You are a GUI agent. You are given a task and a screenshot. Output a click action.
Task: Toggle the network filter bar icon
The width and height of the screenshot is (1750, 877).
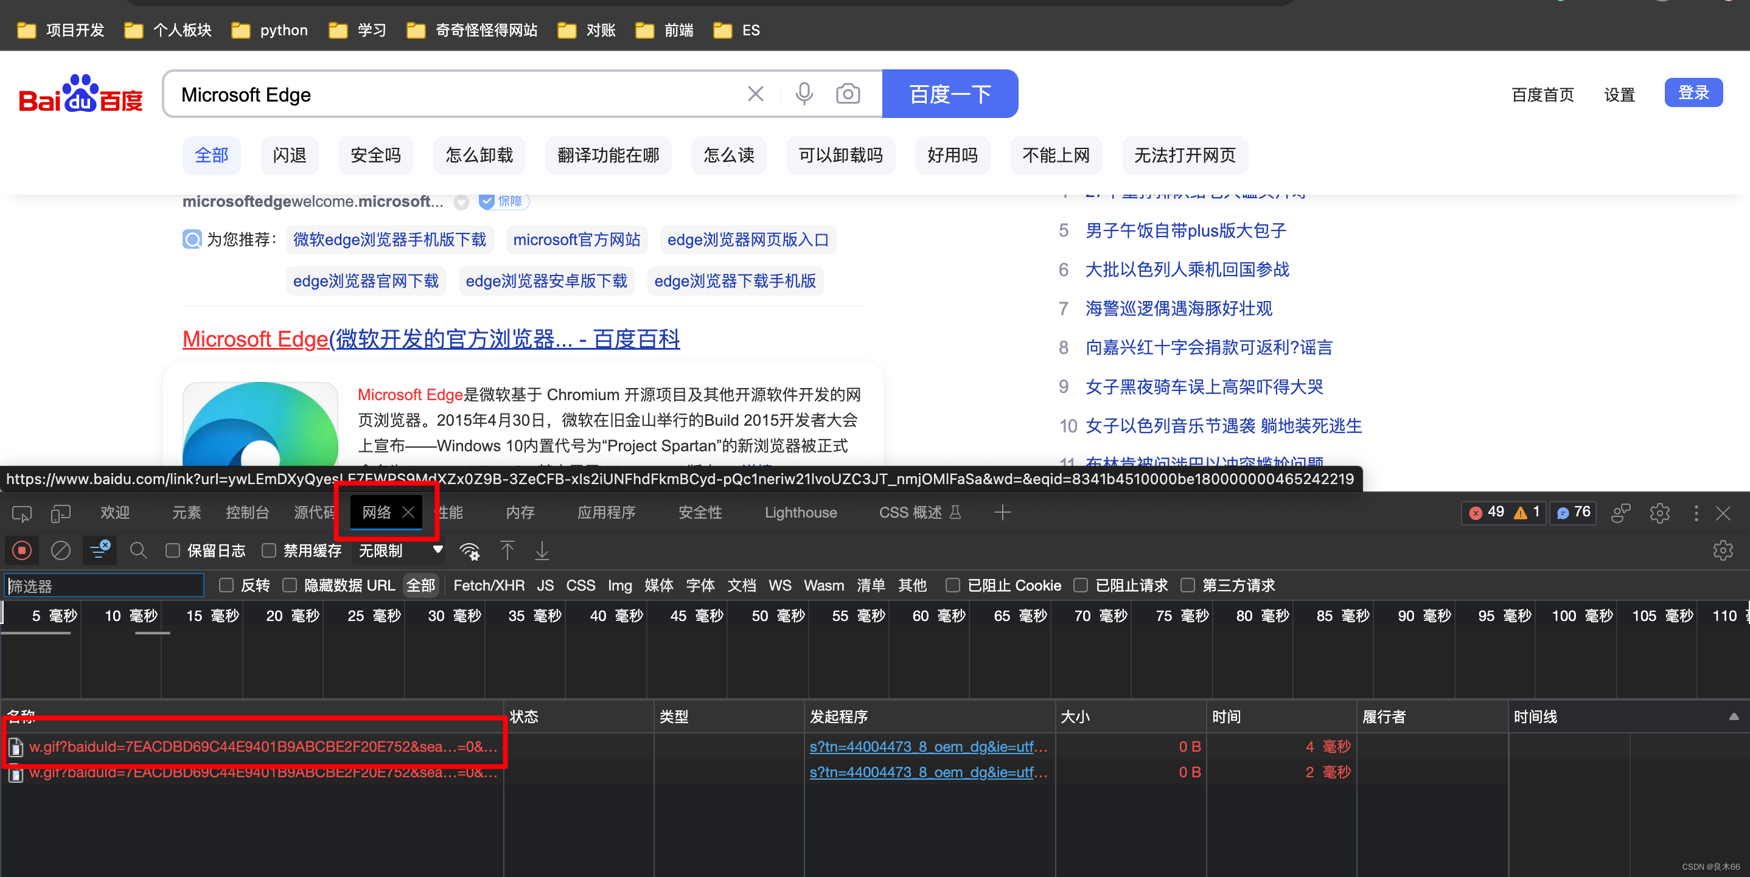point(99,550)
